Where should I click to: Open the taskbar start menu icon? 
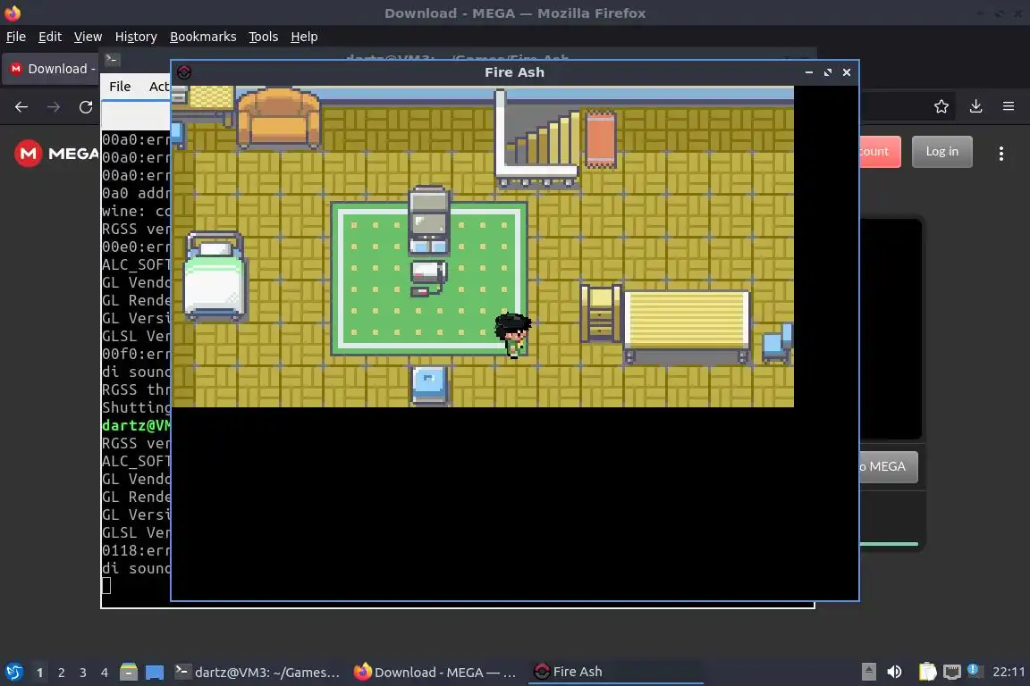13,672
